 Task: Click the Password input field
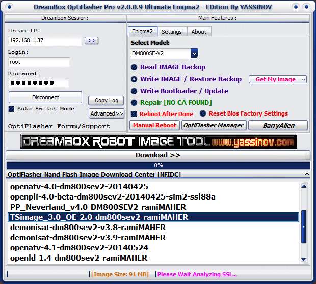(x=39, y=83)
